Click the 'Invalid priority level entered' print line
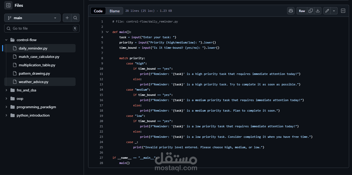The height and width of the screenshot is (175, 352). click(x=199, y=147)
